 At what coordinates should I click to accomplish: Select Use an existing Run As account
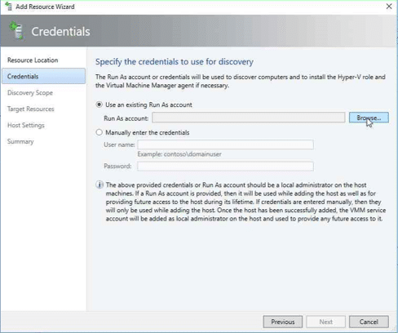(x=99, y=104)
